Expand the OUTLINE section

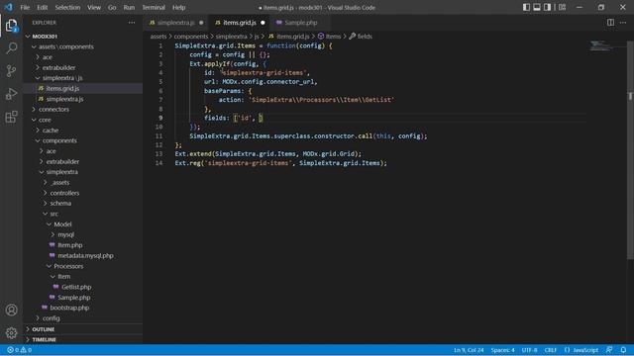[82, 329]
